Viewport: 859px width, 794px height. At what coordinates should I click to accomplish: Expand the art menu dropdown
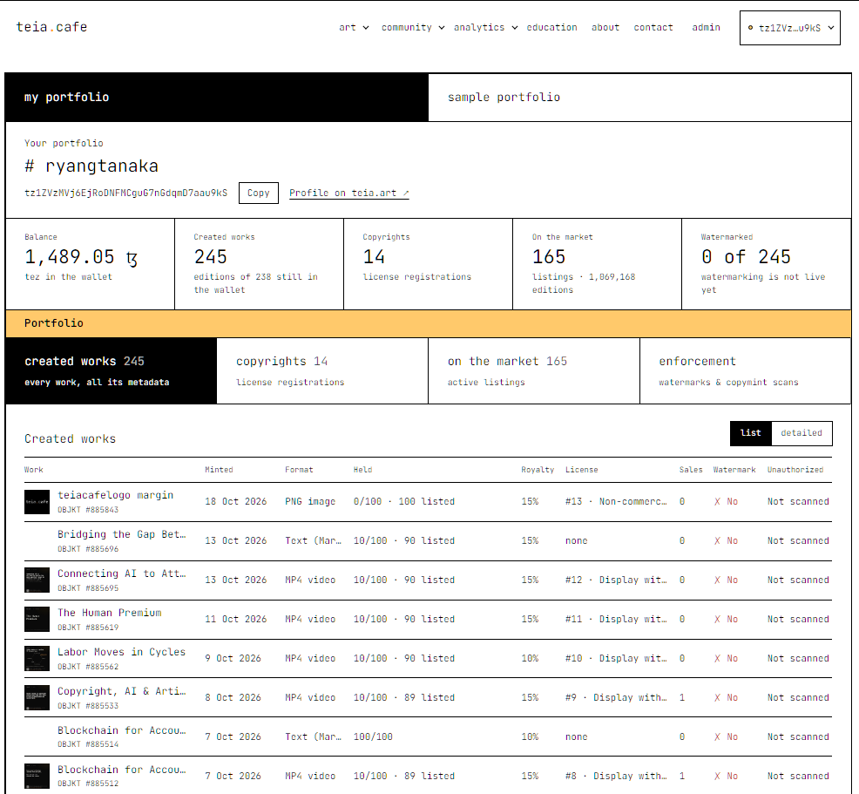click(x=354, y=27)
